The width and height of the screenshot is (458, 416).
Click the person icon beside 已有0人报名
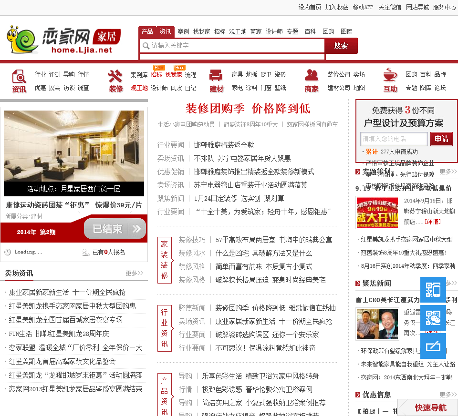point(86,253)
